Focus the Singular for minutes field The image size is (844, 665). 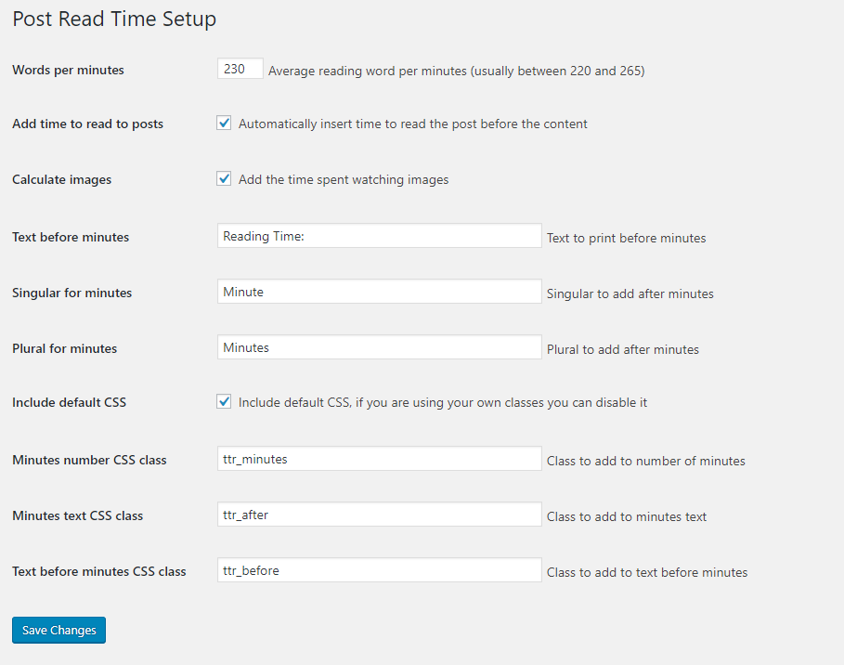coord(380,292)
